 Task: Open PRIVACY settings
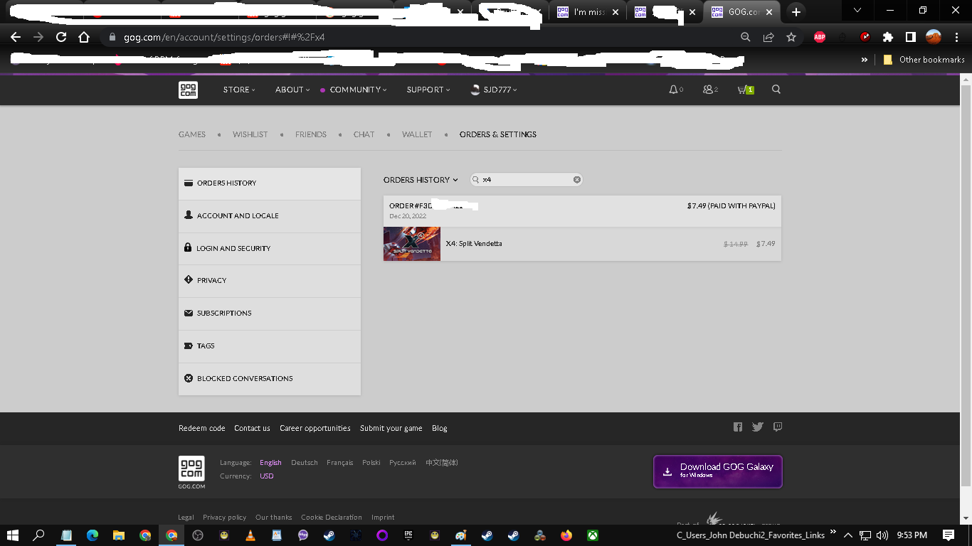point(270,281)
